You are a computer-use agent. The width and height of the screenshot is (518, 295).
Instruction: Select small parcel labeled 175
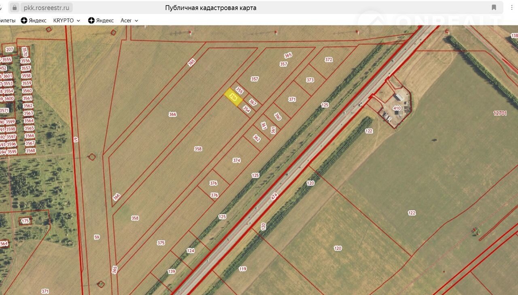tap(25, 221)
